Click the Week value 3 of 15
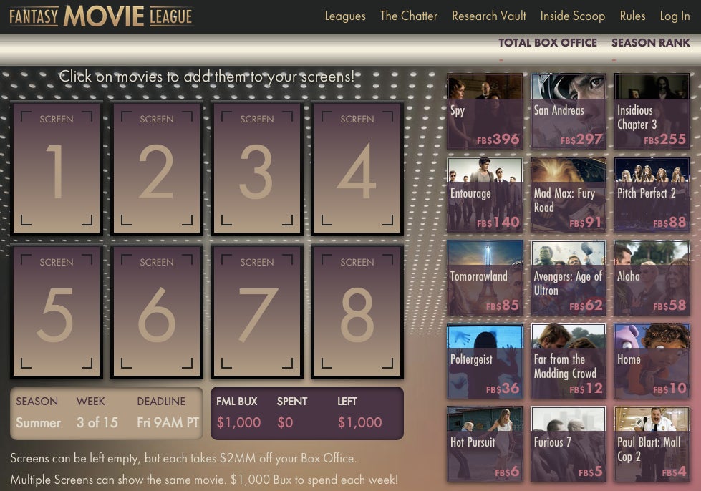 (97, 422)
